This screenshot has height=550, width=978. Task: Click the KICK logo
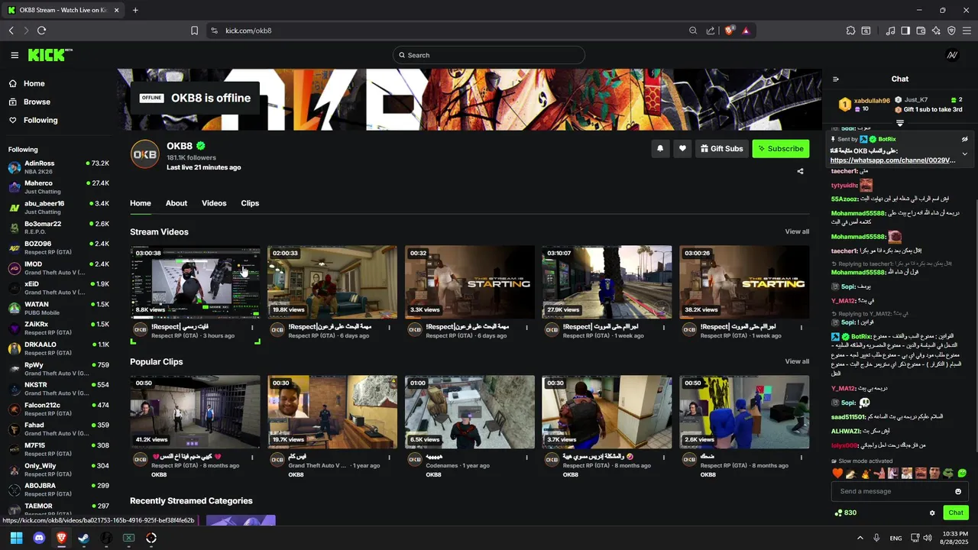[50, 55]
